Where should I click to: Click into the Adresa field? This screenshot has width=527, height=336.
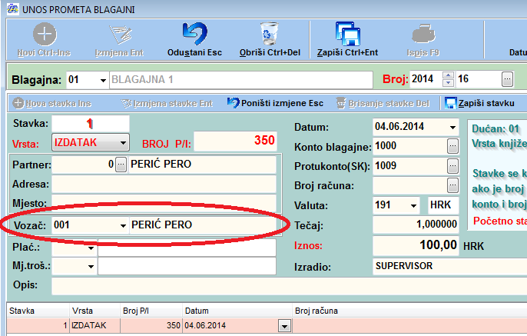click(x=164, y=184)
